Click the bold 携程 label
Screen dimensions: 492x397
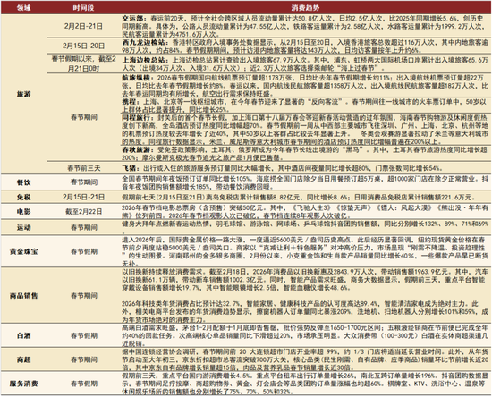130,102
